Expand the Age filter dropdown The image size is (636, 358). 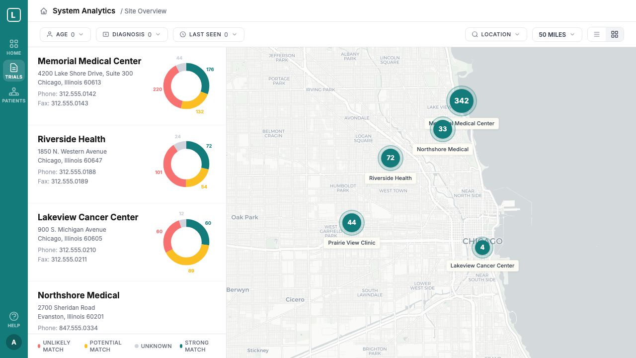[65, 34]
